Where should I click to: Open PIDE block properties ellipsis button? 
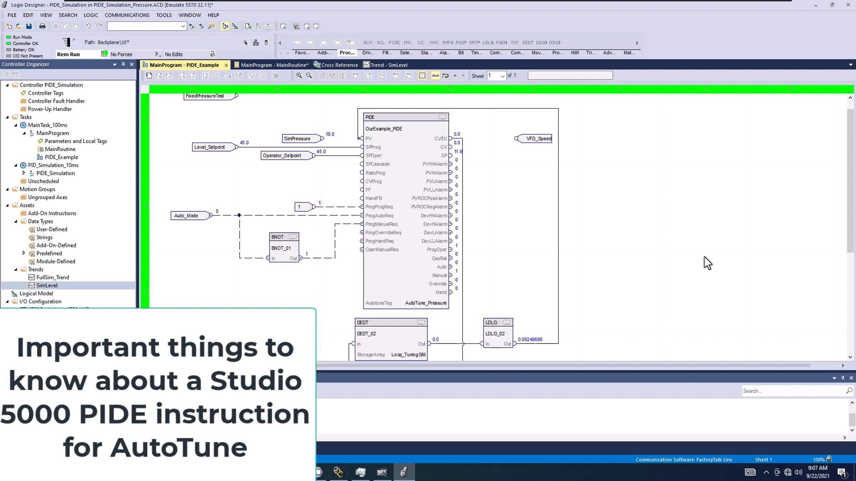442,117
